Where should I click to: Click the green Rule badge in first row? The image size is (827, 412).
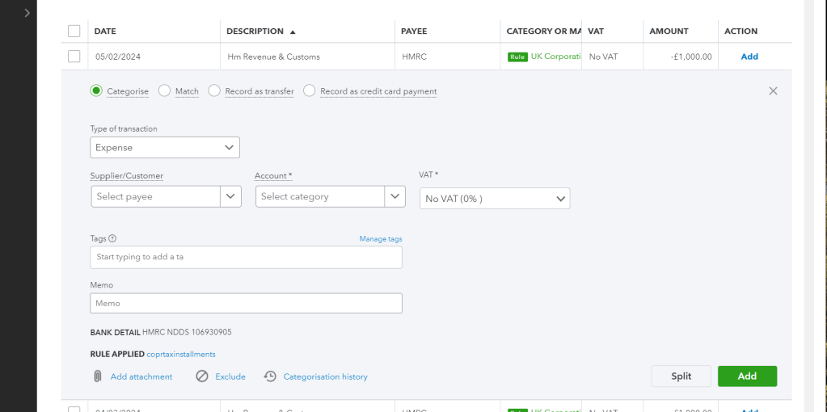click(x=518, y=57)
